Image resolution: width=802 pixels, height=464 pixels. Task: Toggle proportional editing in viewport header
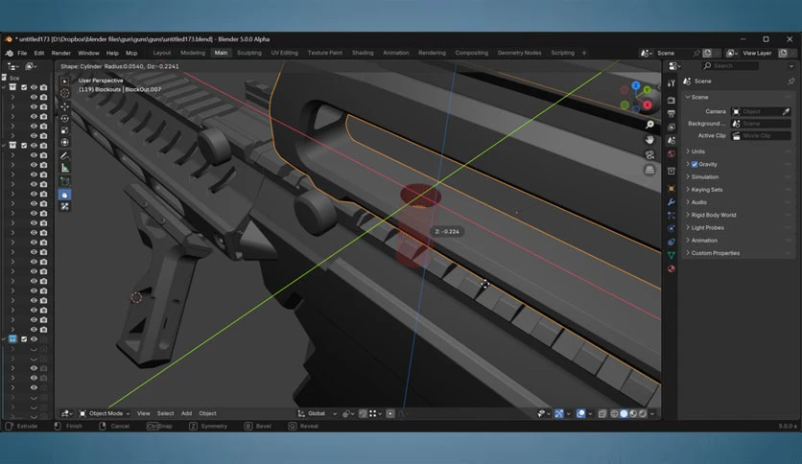390,413
